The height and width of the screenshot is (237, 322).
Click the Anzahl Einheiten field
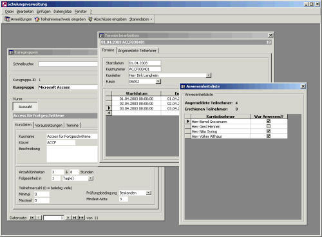(57, 172)
